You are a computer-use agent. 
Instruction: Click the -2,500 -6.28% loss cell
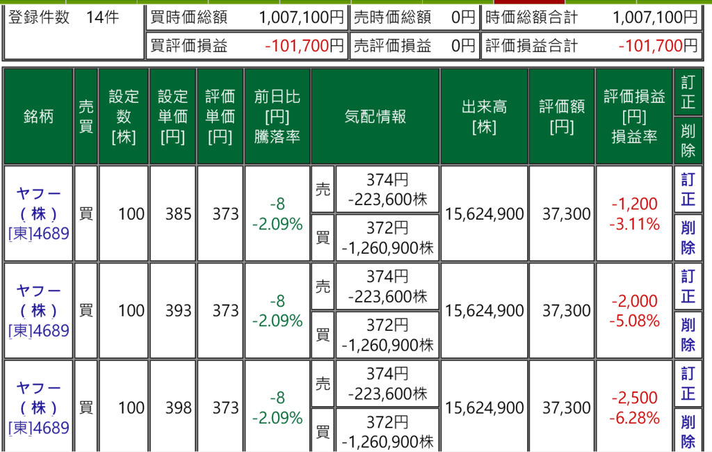(x=634, y=407)
